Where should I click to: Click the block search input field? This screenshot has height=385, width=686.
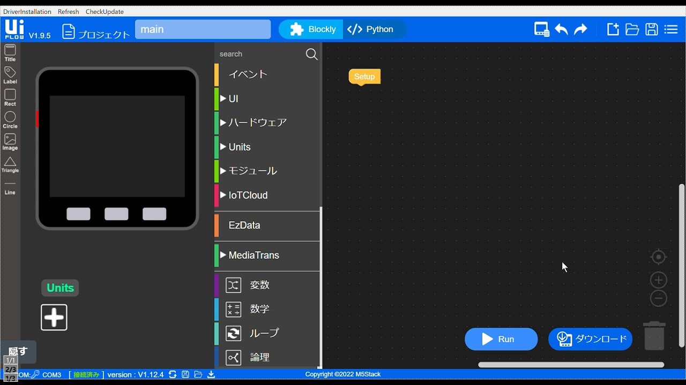[260, 54]
